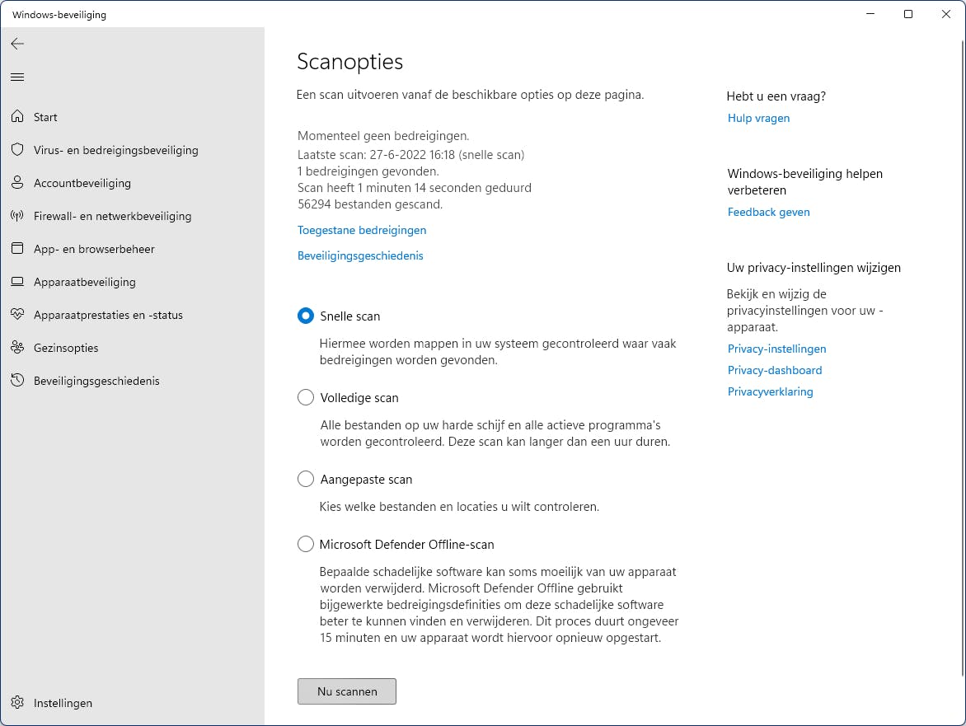The width and height of the screenshot is (966, 726).
Task: Click the shield icon for virus protection
Action: pyautogui.click(x=17, y=150)
